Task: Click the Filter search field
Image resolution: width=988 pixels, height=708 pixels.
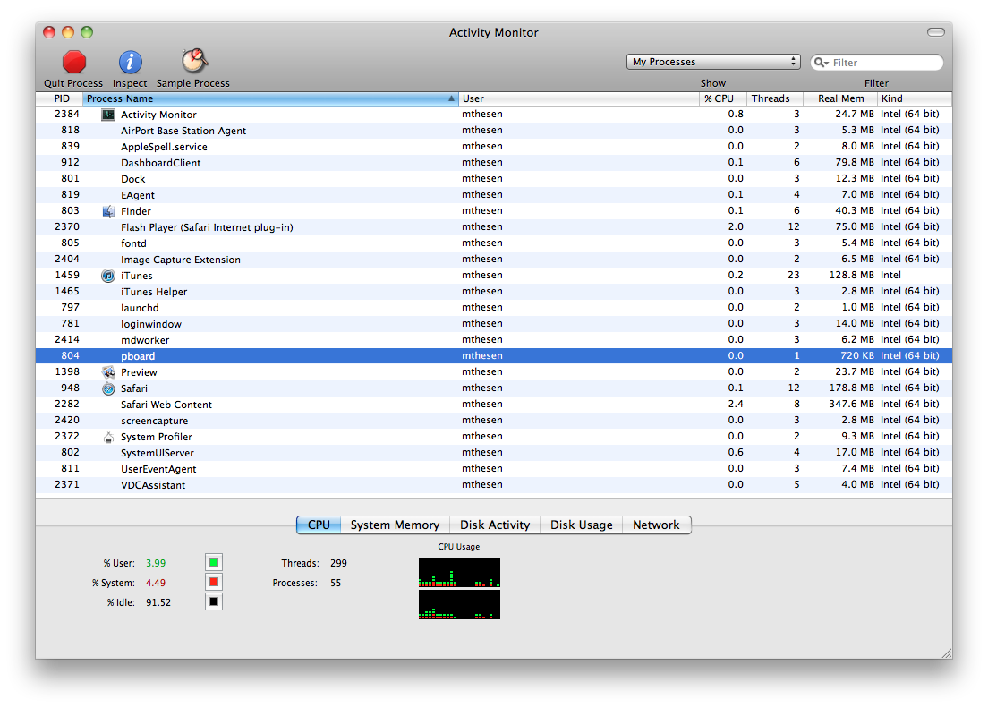Action: [876, 63]
